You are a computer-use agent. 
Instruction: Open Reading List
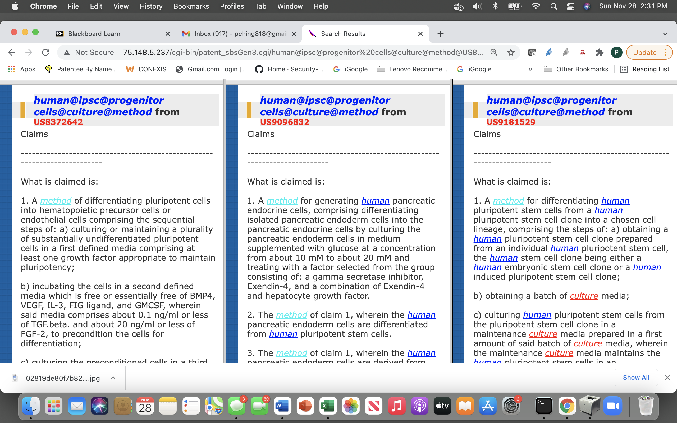[644, 69]
